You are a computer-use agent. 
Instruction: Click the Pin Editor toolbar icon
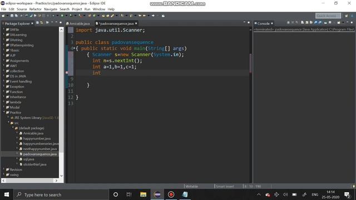pos(163,16)
